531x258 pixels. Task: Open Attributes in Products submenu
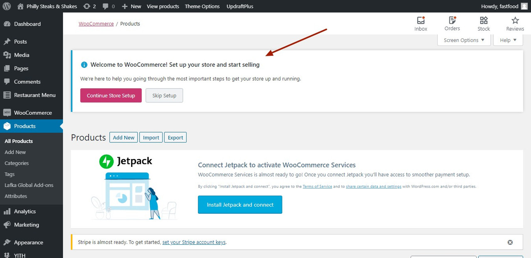pos(16,196)
